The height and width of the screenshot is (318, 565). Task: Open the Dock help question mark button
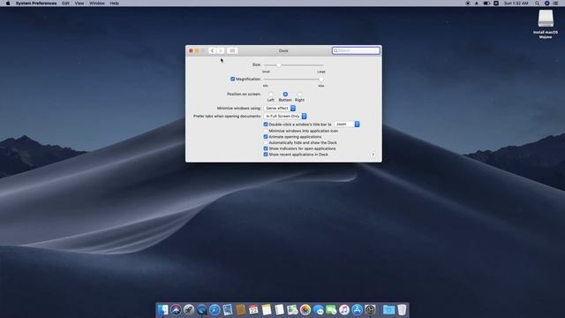point(373,155)
